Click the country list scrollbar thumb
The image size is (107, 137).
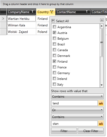click(x=102, y=42)
